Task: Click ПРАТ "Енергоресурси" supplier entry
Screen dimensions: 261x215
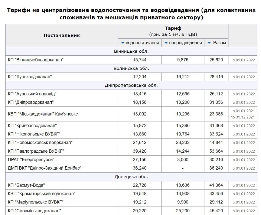Action: [x=31, y=160]
